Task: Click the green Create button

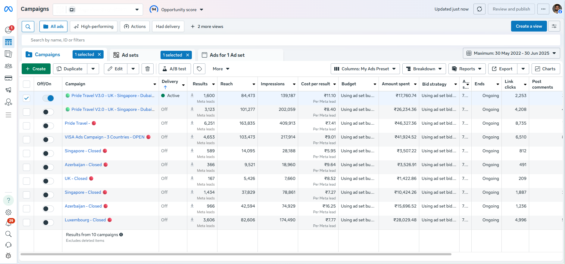Action: tap(36, 69)
